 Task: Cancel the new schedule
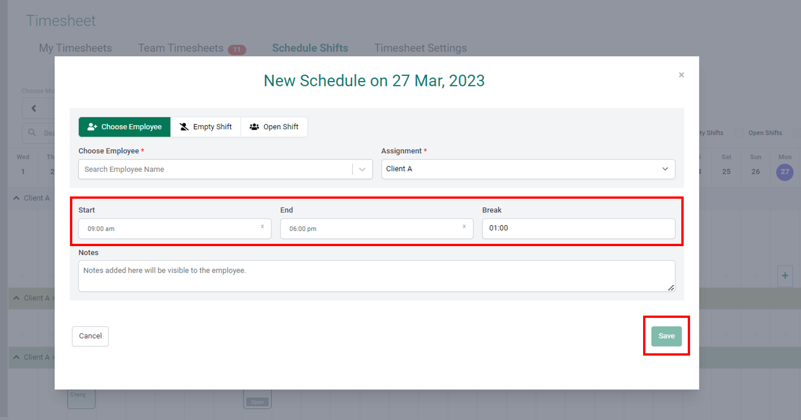90,336
